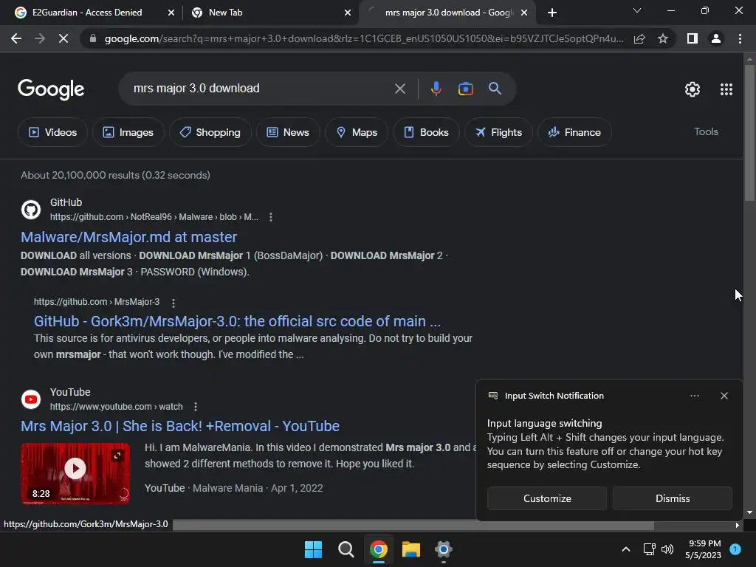The width and height of the screenshot is (756, 567).
Task: Open a new browser tab
Action: tap(552, 13)
